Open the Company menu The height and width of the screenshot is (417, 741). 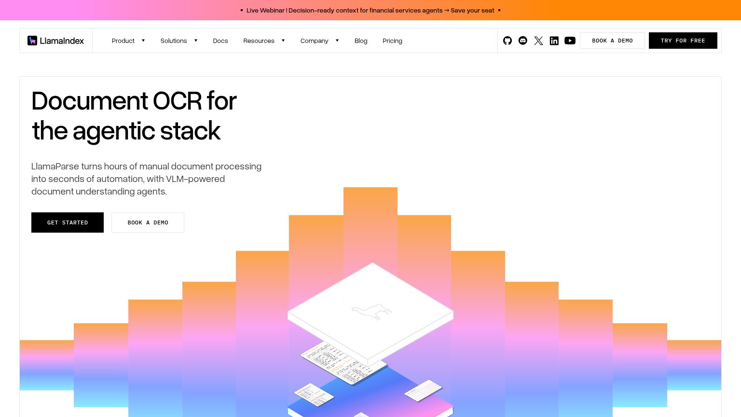(x=314, y=41)
